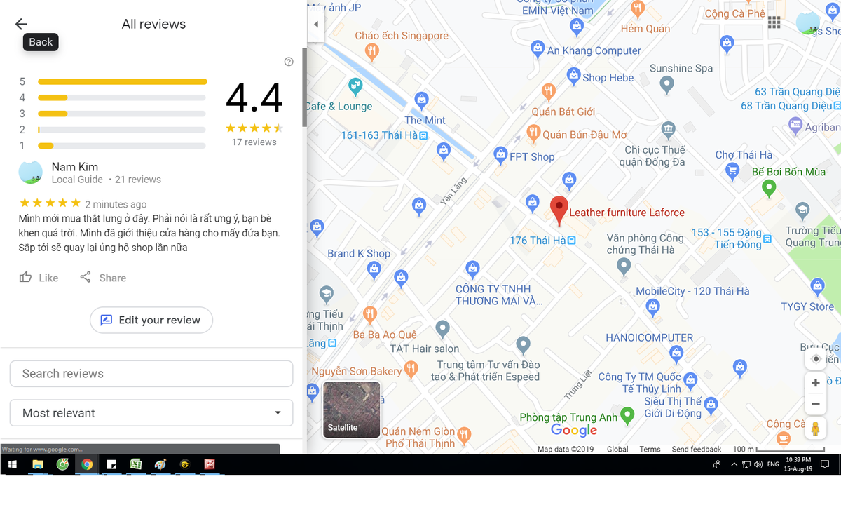Select the Bể Bơi Bốn Mùa pin
Viewport: 841px width, 526px height.
[770, 187]
